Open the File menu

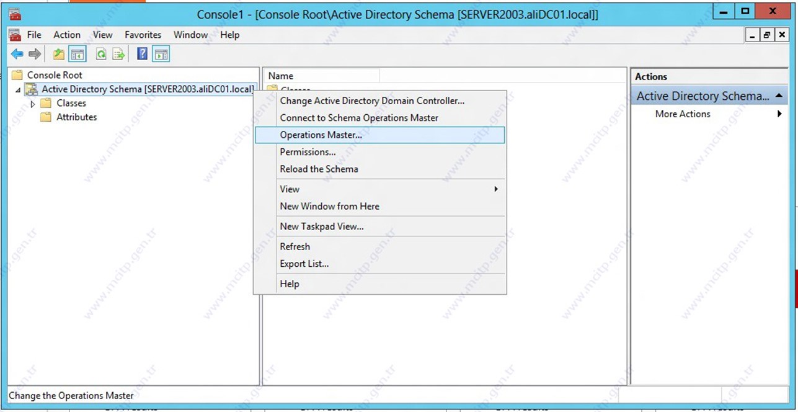(x=34, y=35)
